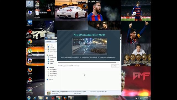Show hidden system tray icons
177x100 pixels.
[x=134, y=98]
